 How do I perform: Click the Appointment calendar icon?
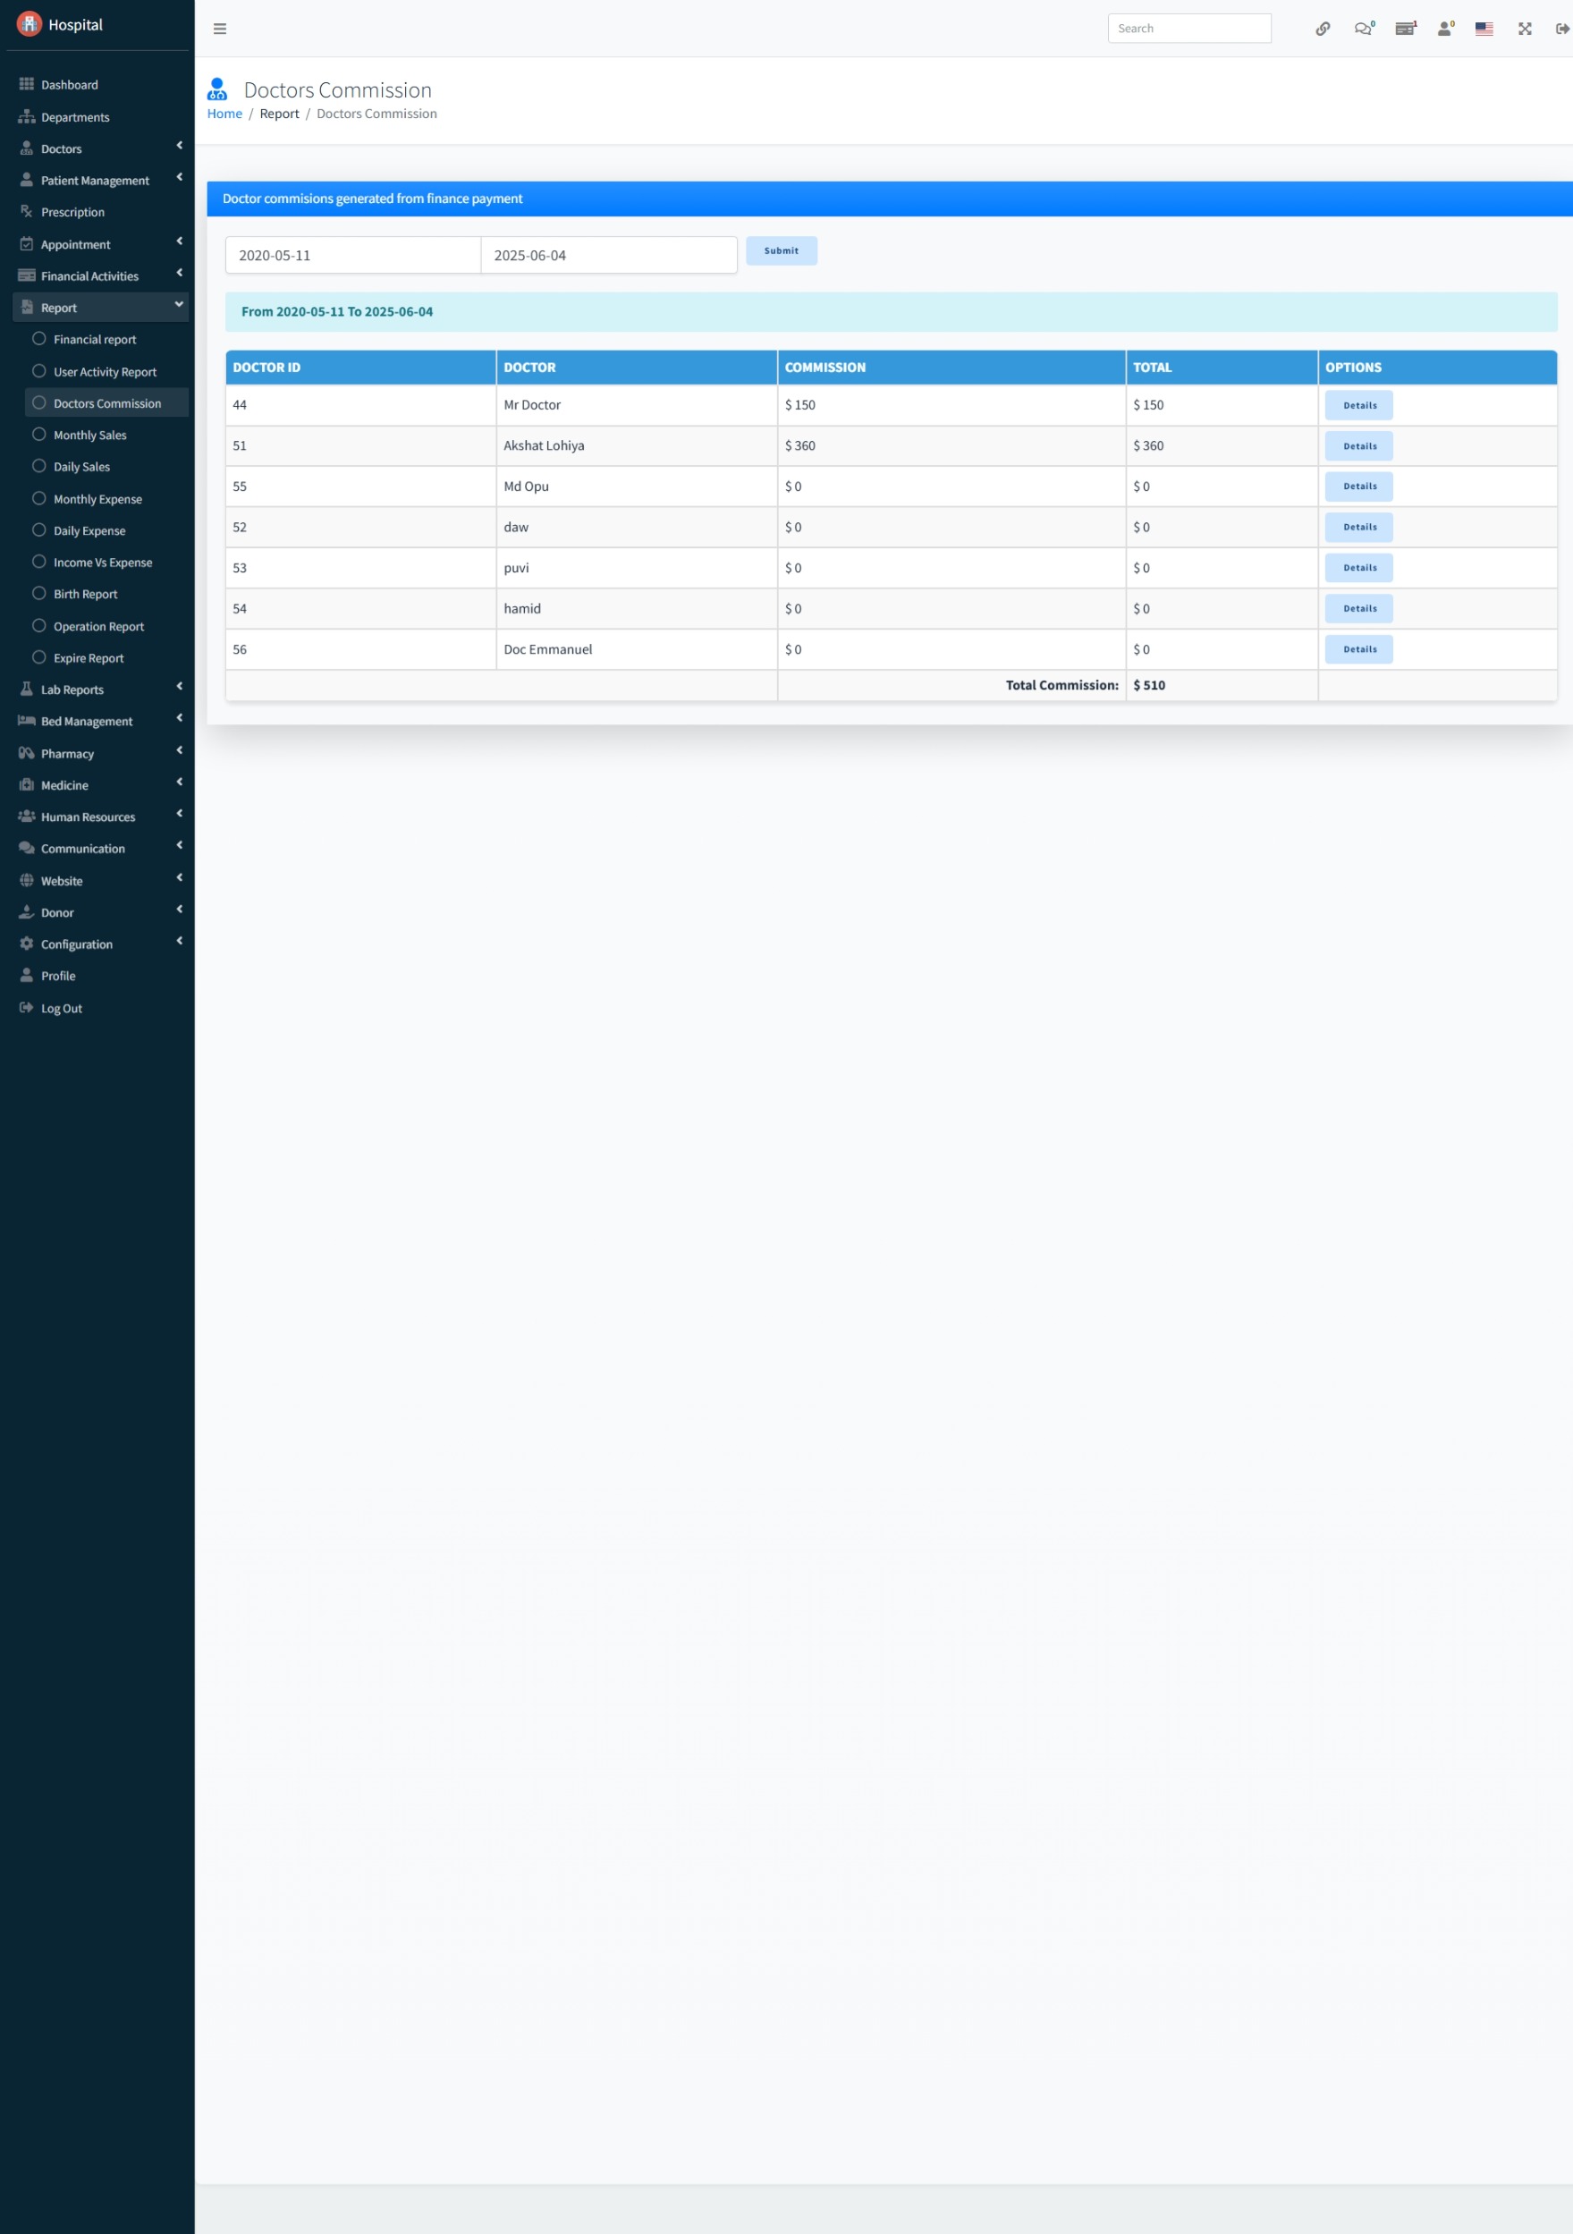[x=26, y=244]
